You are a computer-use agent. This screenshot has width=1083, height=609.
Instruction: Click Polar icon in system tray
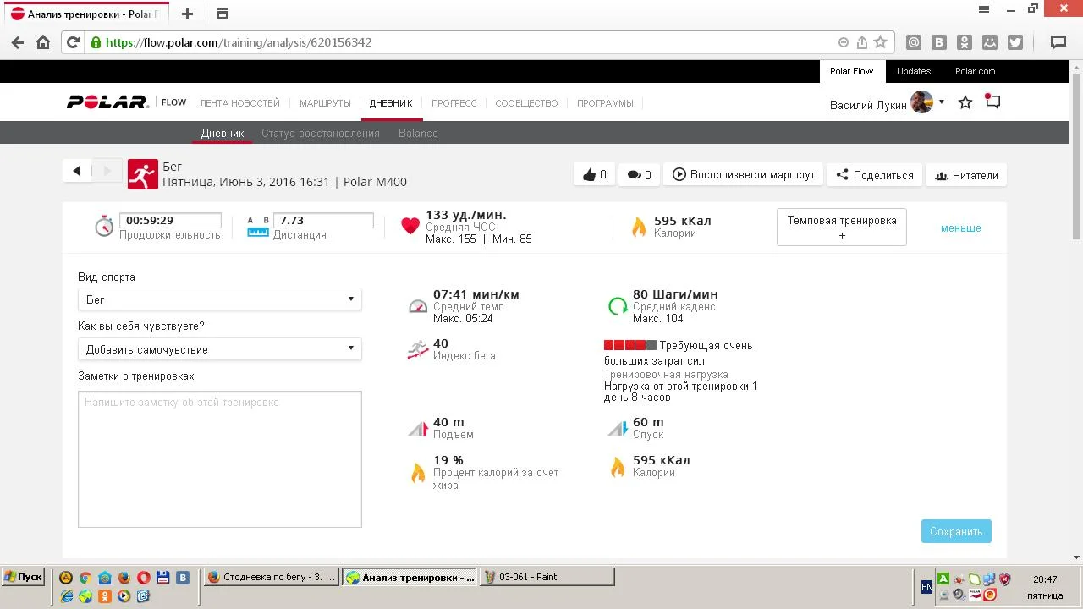pyautogui.click(x=974, y=595)
